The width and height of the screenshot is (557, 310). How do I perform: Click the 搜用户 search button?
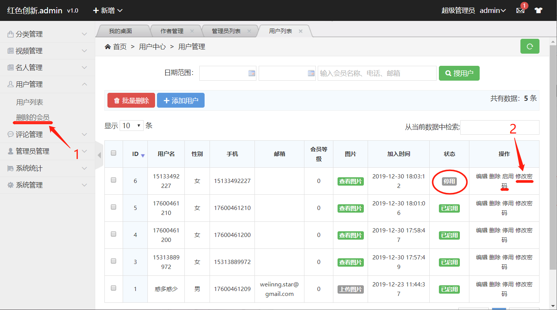click(459, 73)
